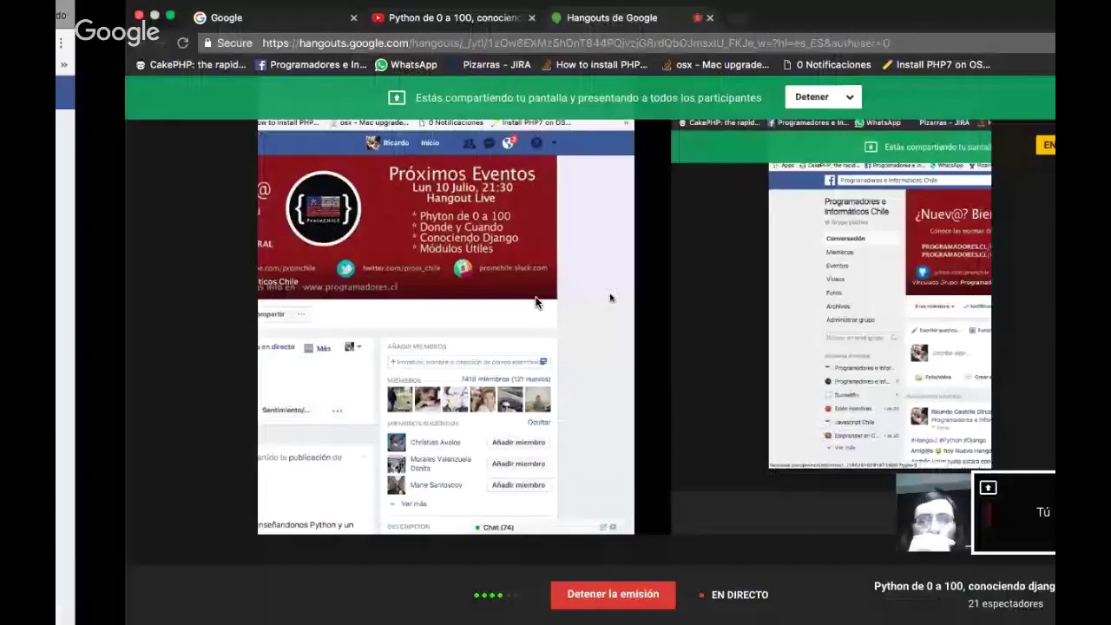The height and width of the screenshot is (625, 1111).
Task: Select Archivos in the group sidebar
Action: click(x=838, y=306)
